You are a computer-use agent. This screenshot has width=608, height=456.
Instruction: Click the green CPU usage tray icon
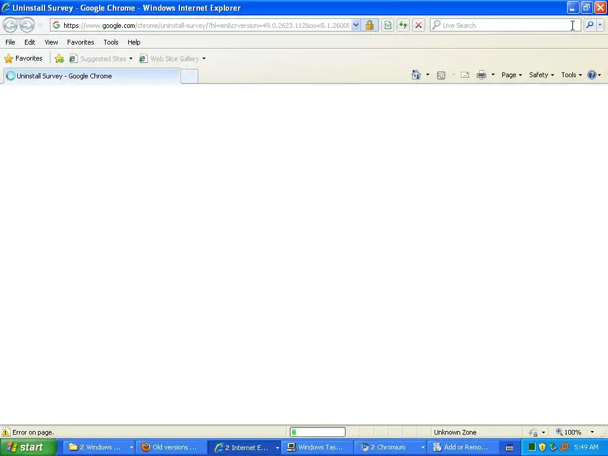(x=532, y=448)
